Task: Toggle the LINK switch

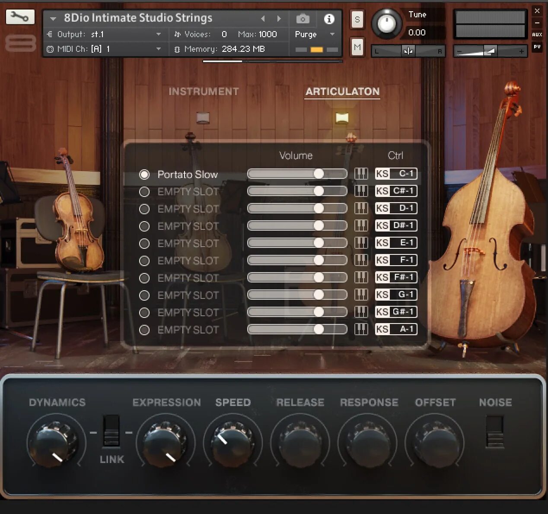Action: [111, 431]
